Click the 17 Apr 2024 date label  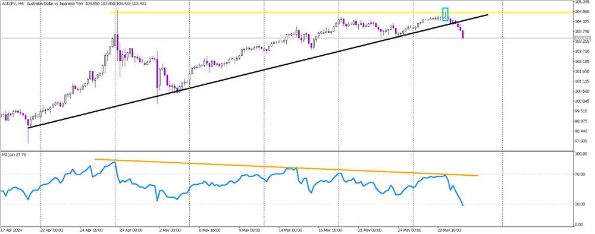11,230
